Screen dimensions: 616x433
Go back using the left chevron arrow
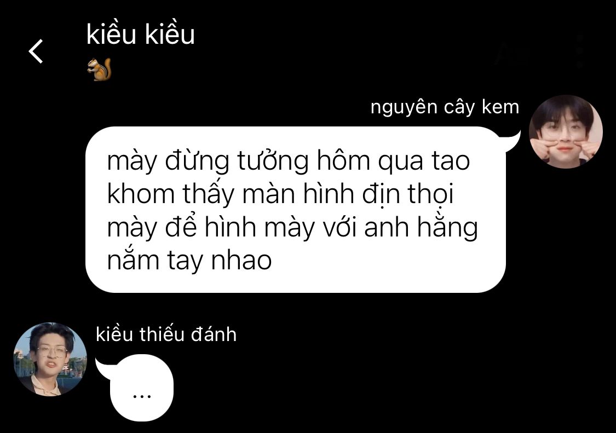pyautogui.click(x=36, y=51)
